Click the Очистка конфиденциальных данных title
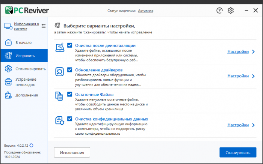The image size is (263, 164). [x=112, y=119]
